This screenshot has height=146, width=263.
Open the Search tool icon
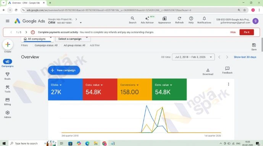132,20
